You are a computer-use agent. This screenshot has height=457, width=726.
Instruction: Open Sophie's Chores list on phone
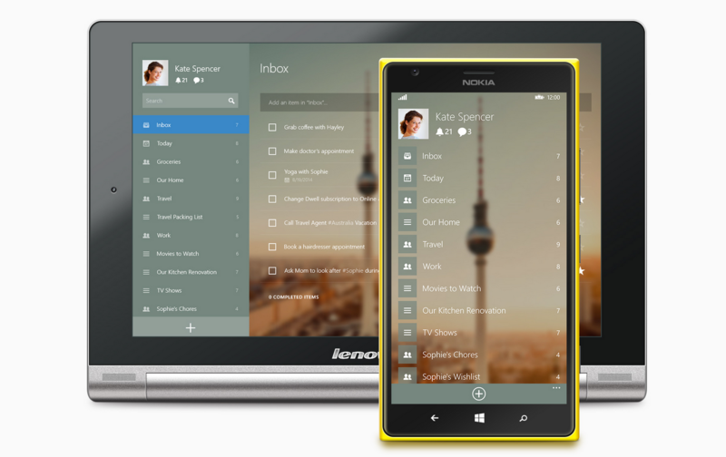pyautogui.click(x=479, y=355)
